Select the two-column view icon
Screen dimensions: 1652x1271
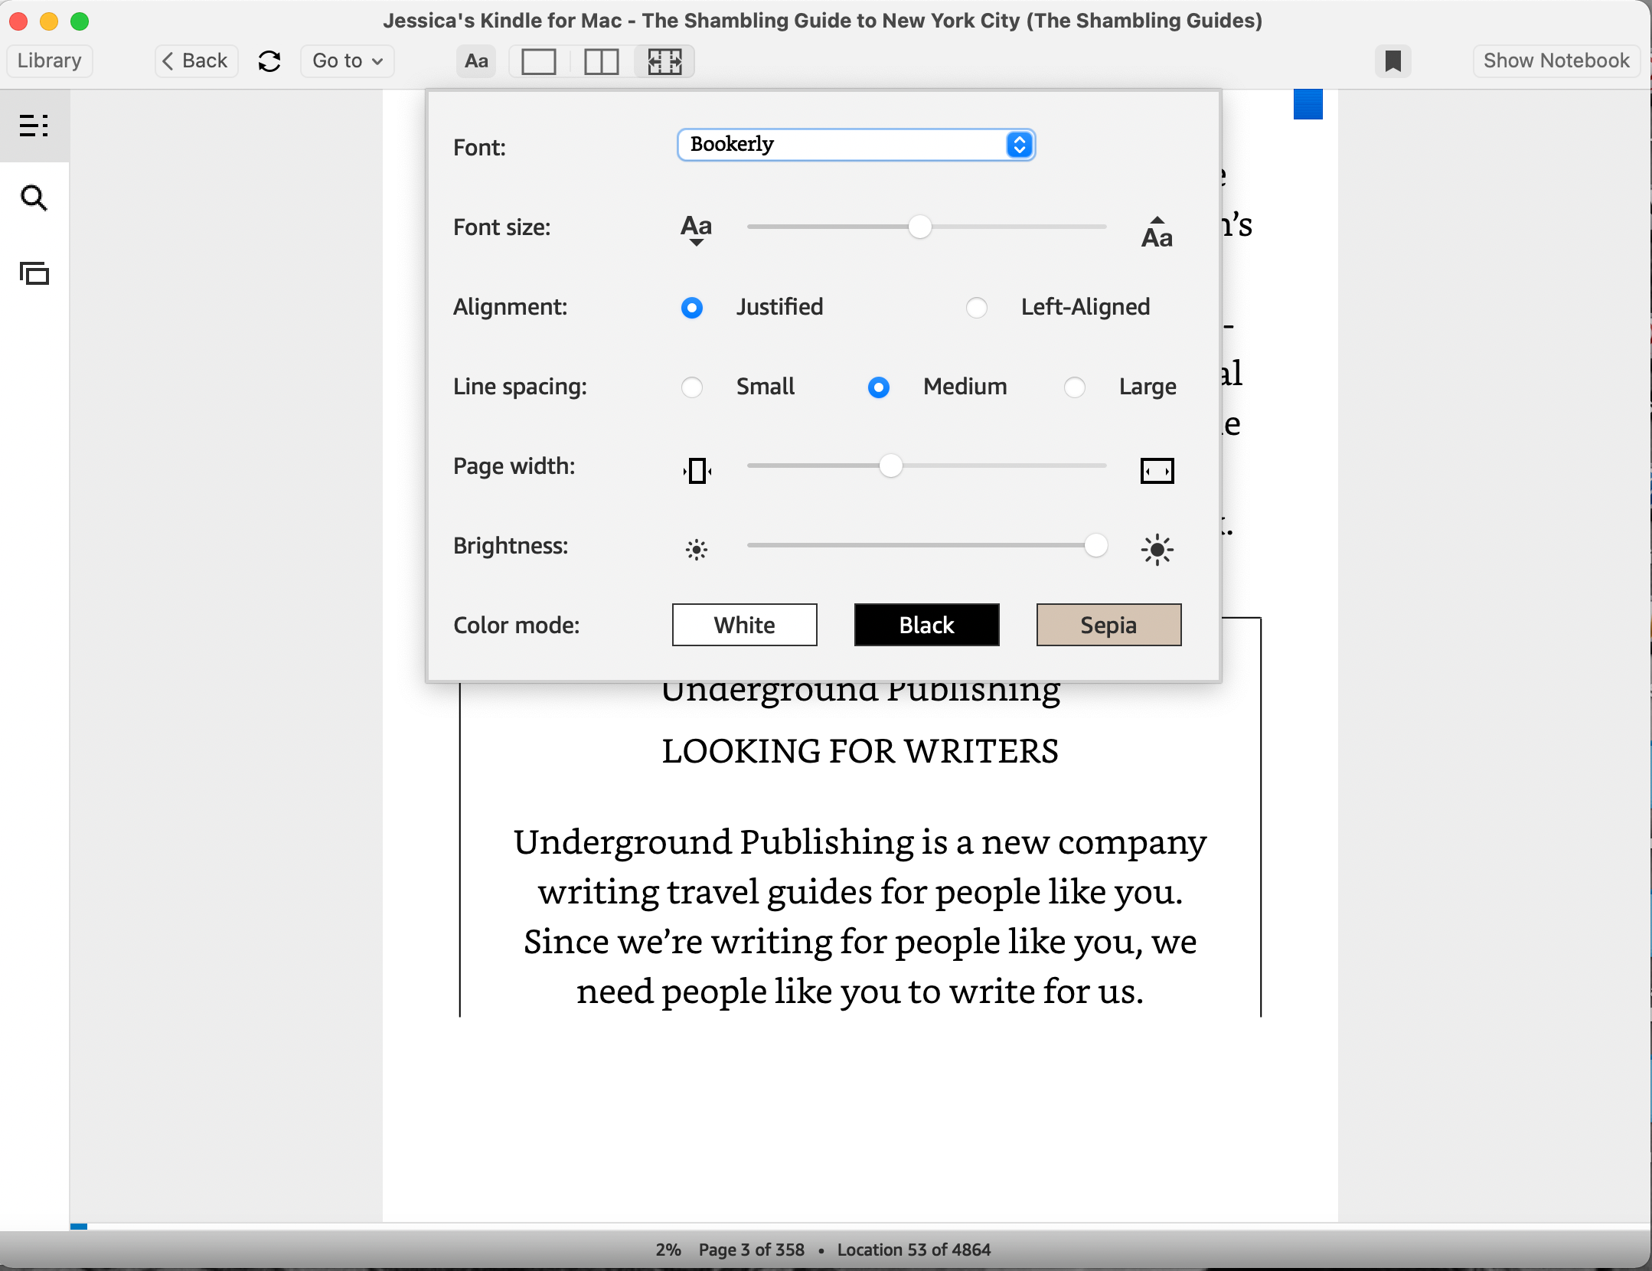click(602, 60)
